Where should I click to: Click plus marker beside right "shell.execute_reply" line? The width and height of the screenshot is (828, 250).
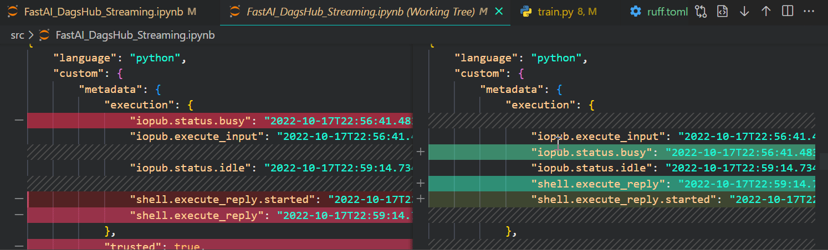click(x=421, y=184)
